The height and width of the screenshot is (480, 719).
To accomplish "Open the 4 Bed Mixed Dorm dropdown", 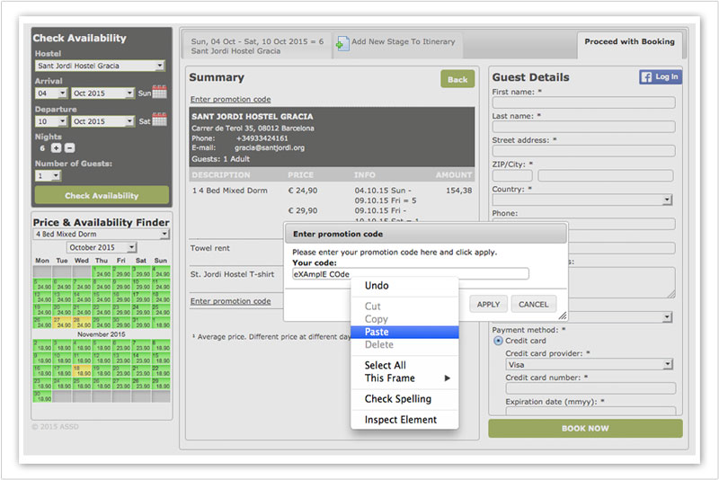I will 102,234.
